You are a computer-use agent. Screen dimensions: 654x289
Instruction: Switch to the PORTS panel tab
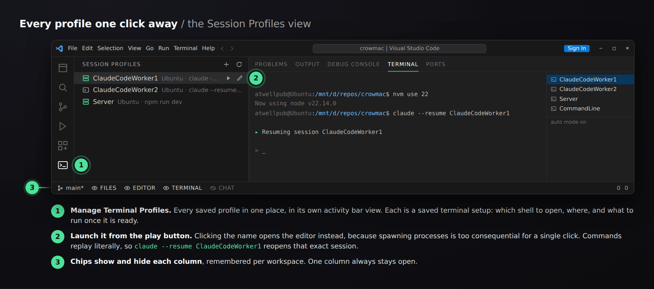click(x=436, y=64)
